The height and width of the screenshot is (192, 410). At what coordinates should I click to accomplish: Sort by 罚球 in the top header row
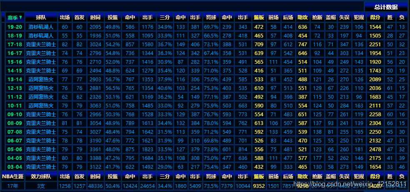click(211, 17)
